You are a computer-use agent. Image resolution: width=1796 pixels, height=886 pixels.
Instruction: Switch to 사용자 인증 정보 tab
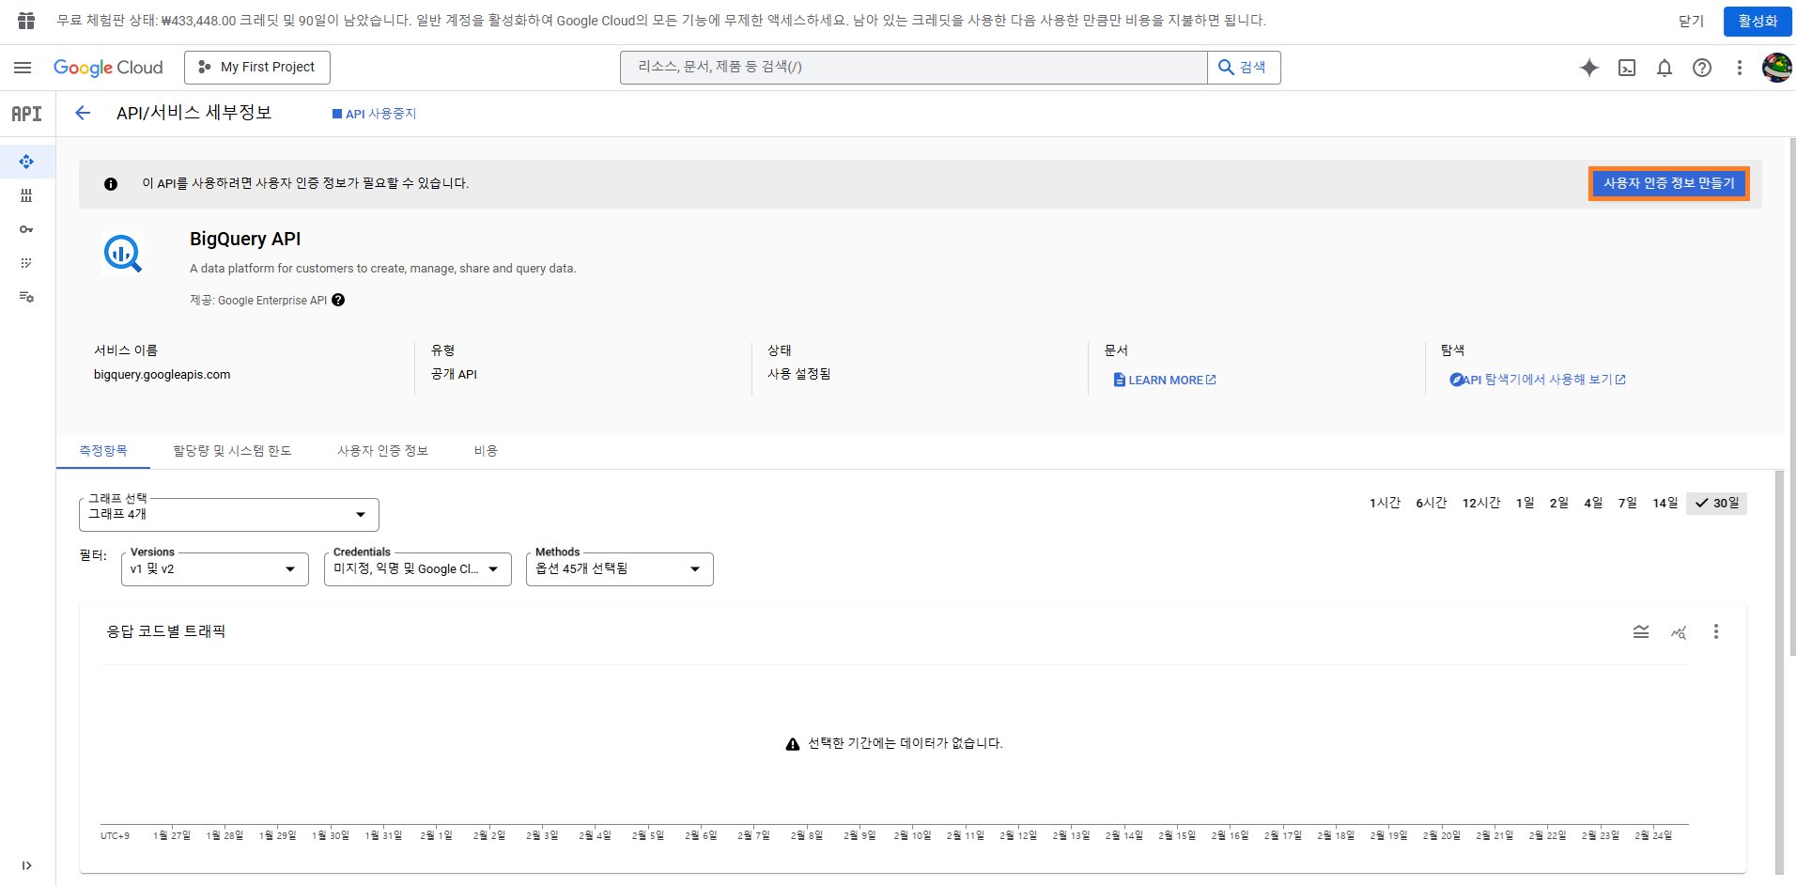click(382, 451)
